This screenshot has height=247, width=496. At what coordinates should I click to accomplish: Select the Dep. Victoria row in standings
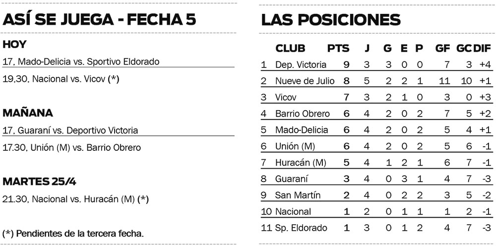[x=301, y=64]
